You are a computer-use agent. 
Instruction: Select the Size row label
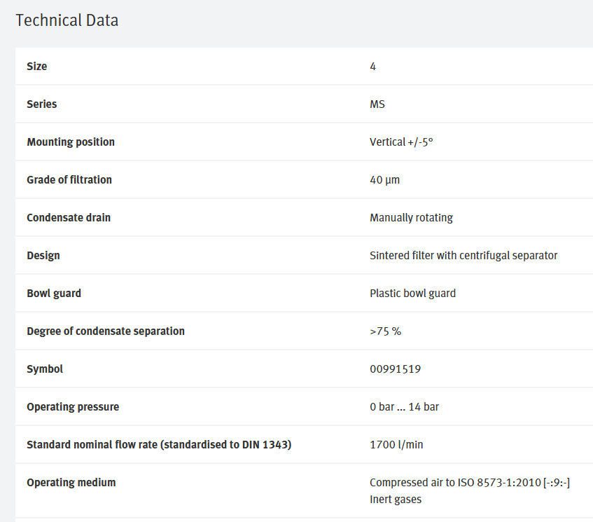36,67
